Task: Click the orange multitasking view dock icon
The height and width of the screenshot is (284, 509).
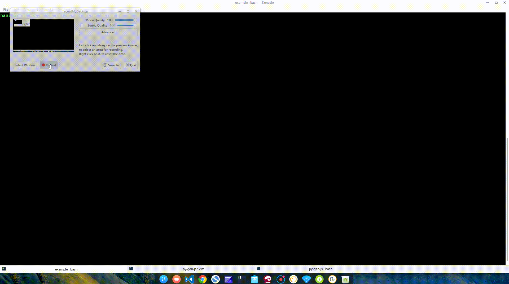Action: tap(177, 279)
